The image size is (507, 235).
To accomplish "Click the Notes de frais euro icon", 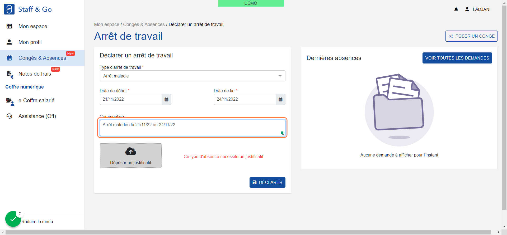I will click(x=10, y=75).
